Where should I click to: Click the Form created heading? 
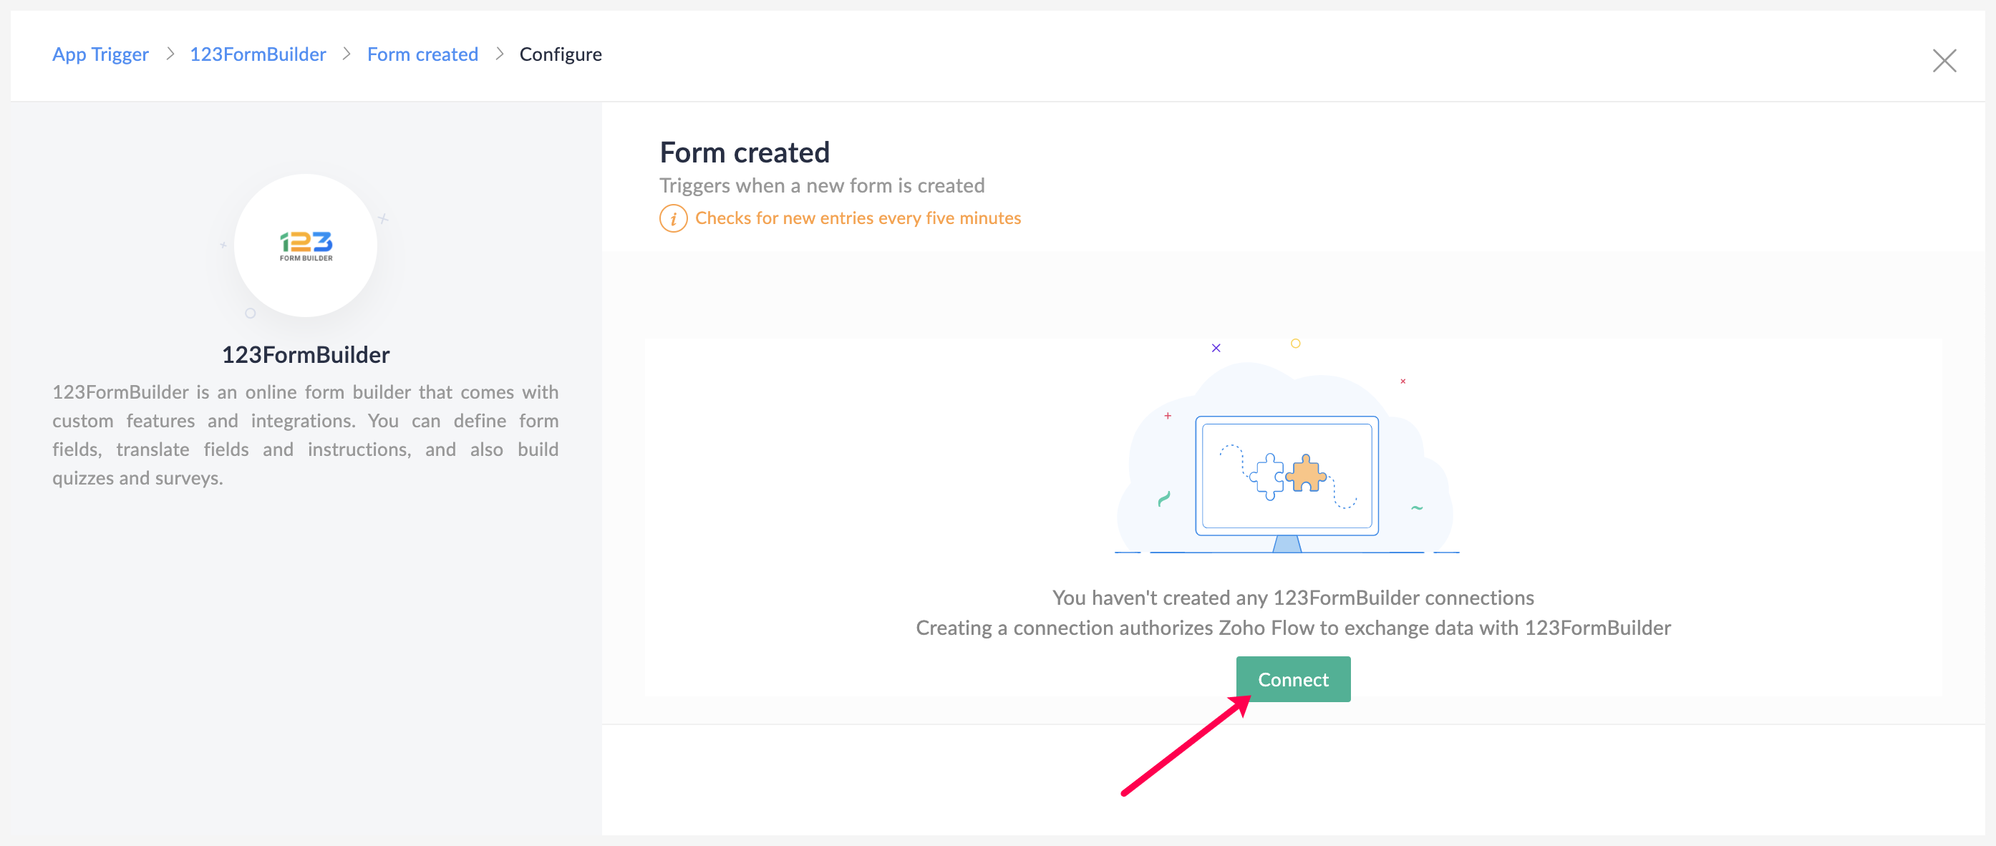[744, 152]
